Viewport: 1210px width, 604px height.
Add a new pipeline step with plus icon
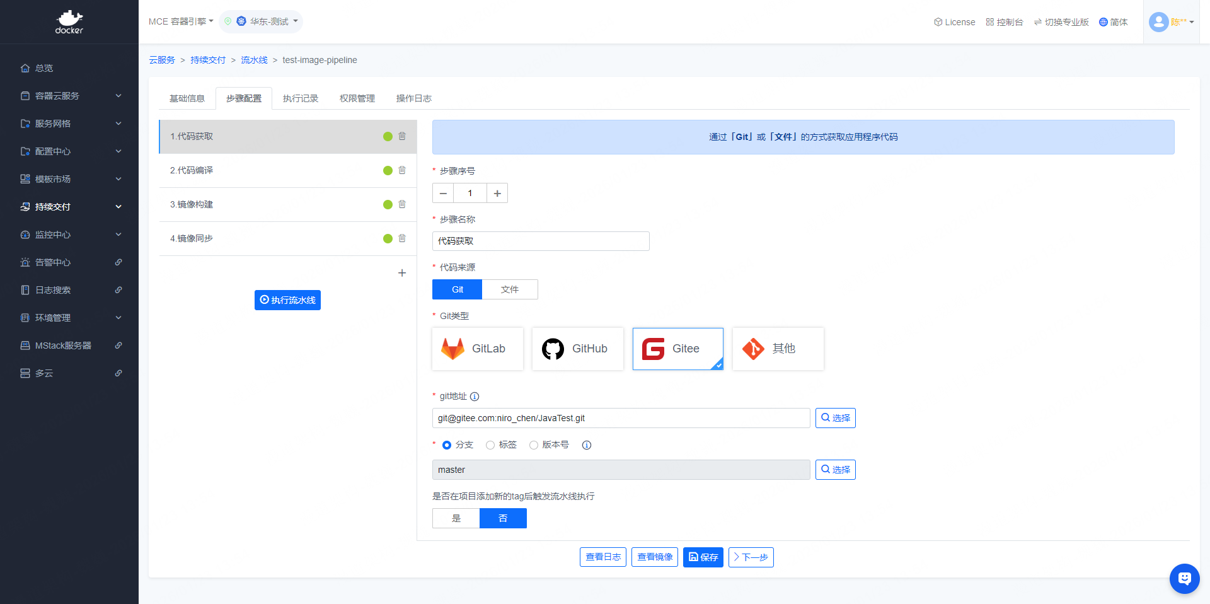(402, 273)
